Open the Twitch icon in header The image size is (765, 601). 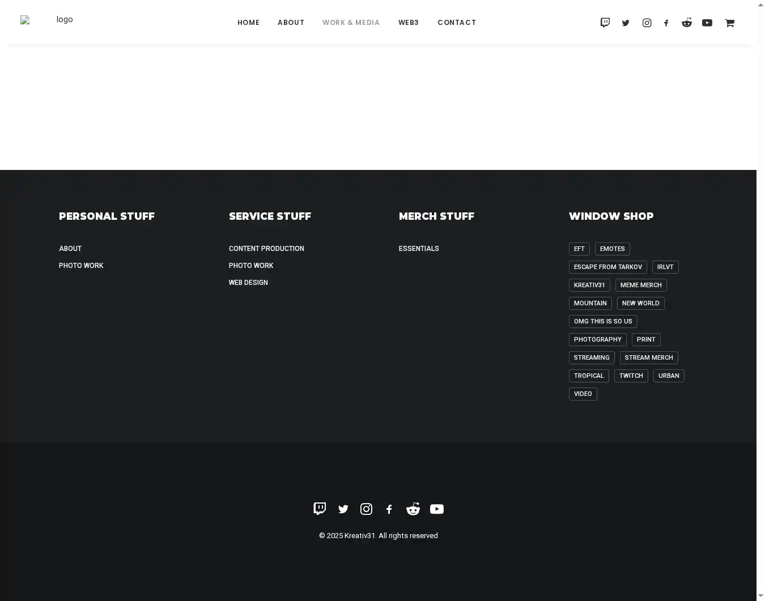coord(605,23)
